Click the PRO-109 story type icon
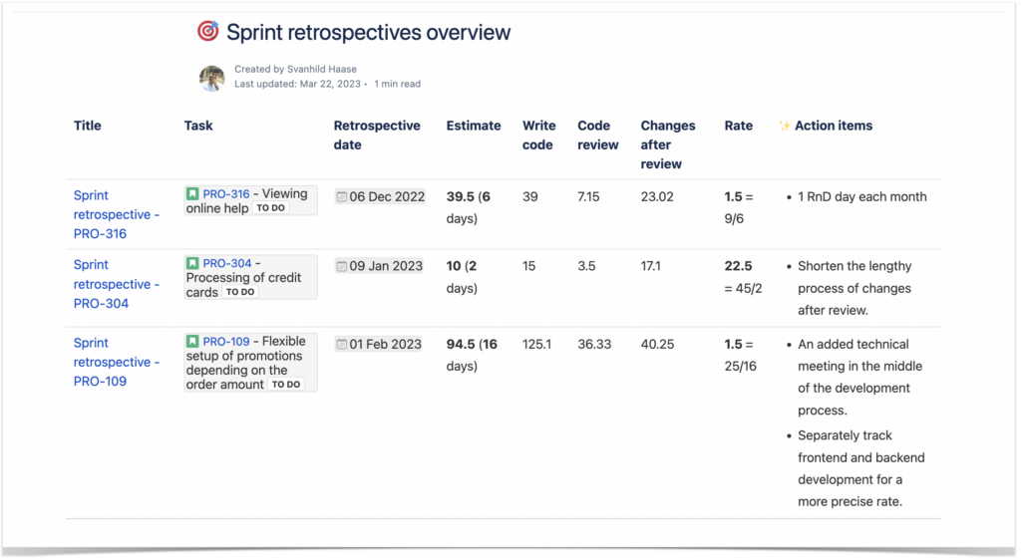1021x560 pixels. tap(192, 342)
